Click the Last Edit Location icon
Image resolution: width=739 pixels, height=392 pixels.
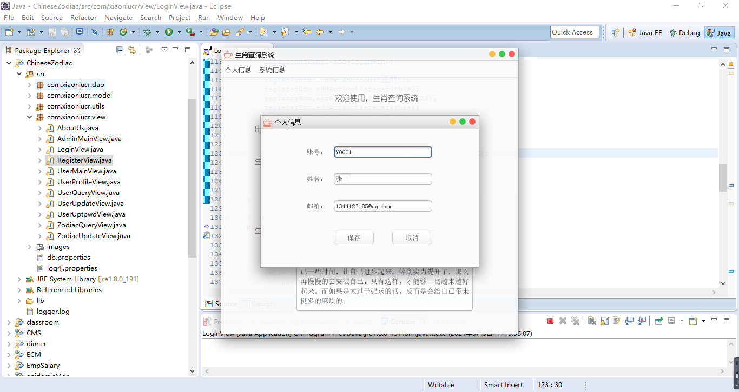tap(307, 32)
